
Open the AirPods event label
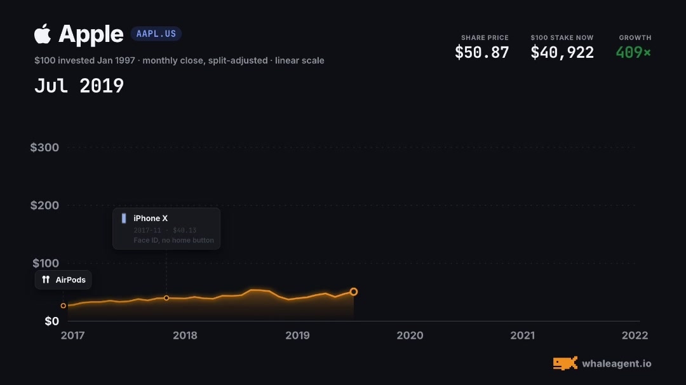(64, 280)
